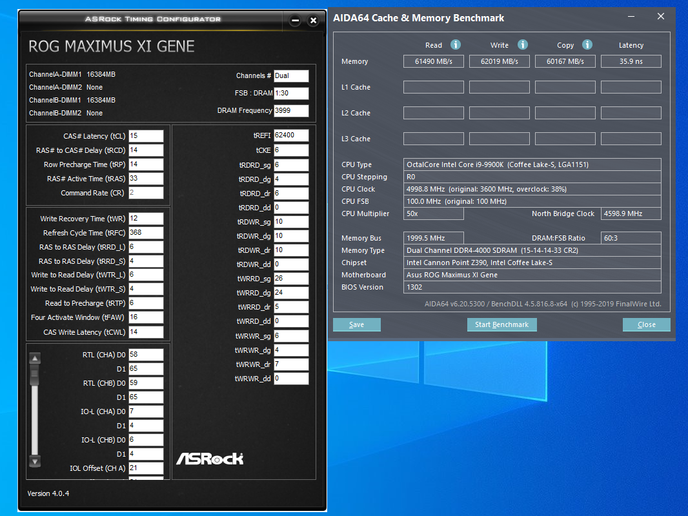Click the RTL (CHB) D0 field
688x516 pixels.
pos(146,382)
